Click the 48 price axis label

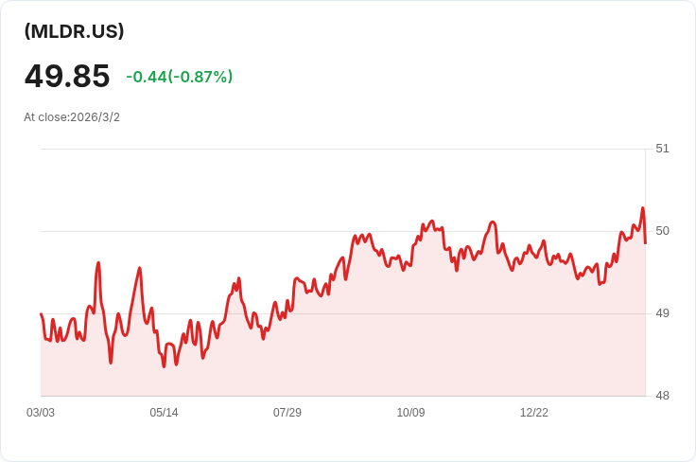coord(662,396)
